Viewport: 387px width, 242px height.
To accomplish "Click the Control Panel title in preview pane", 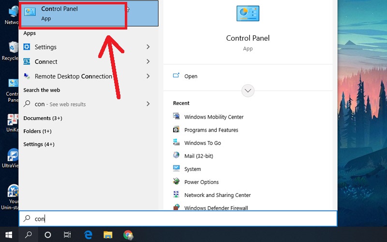I will pos(248,38).
